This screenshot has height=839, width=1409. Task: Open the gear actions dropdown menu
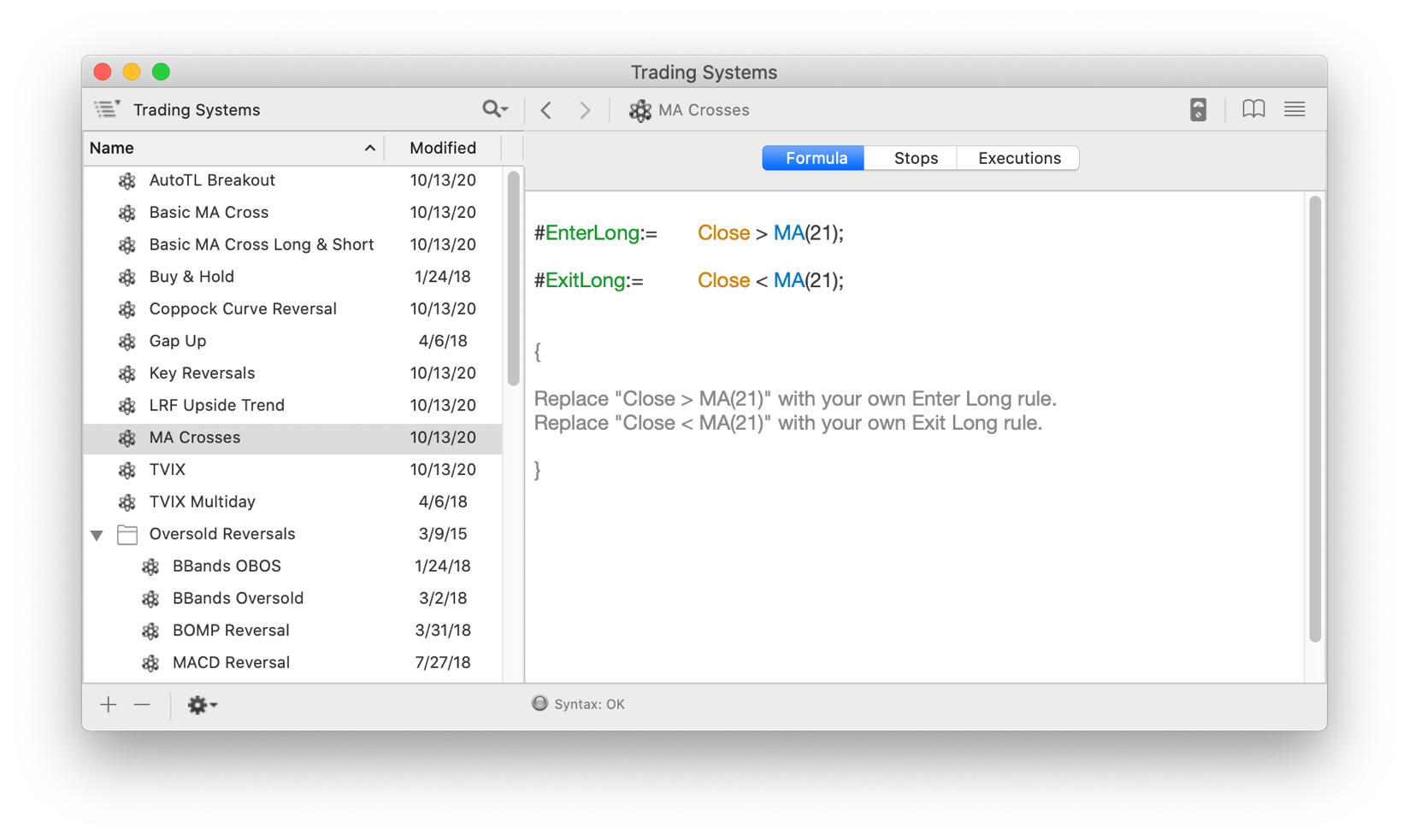(x=202, y=705)
